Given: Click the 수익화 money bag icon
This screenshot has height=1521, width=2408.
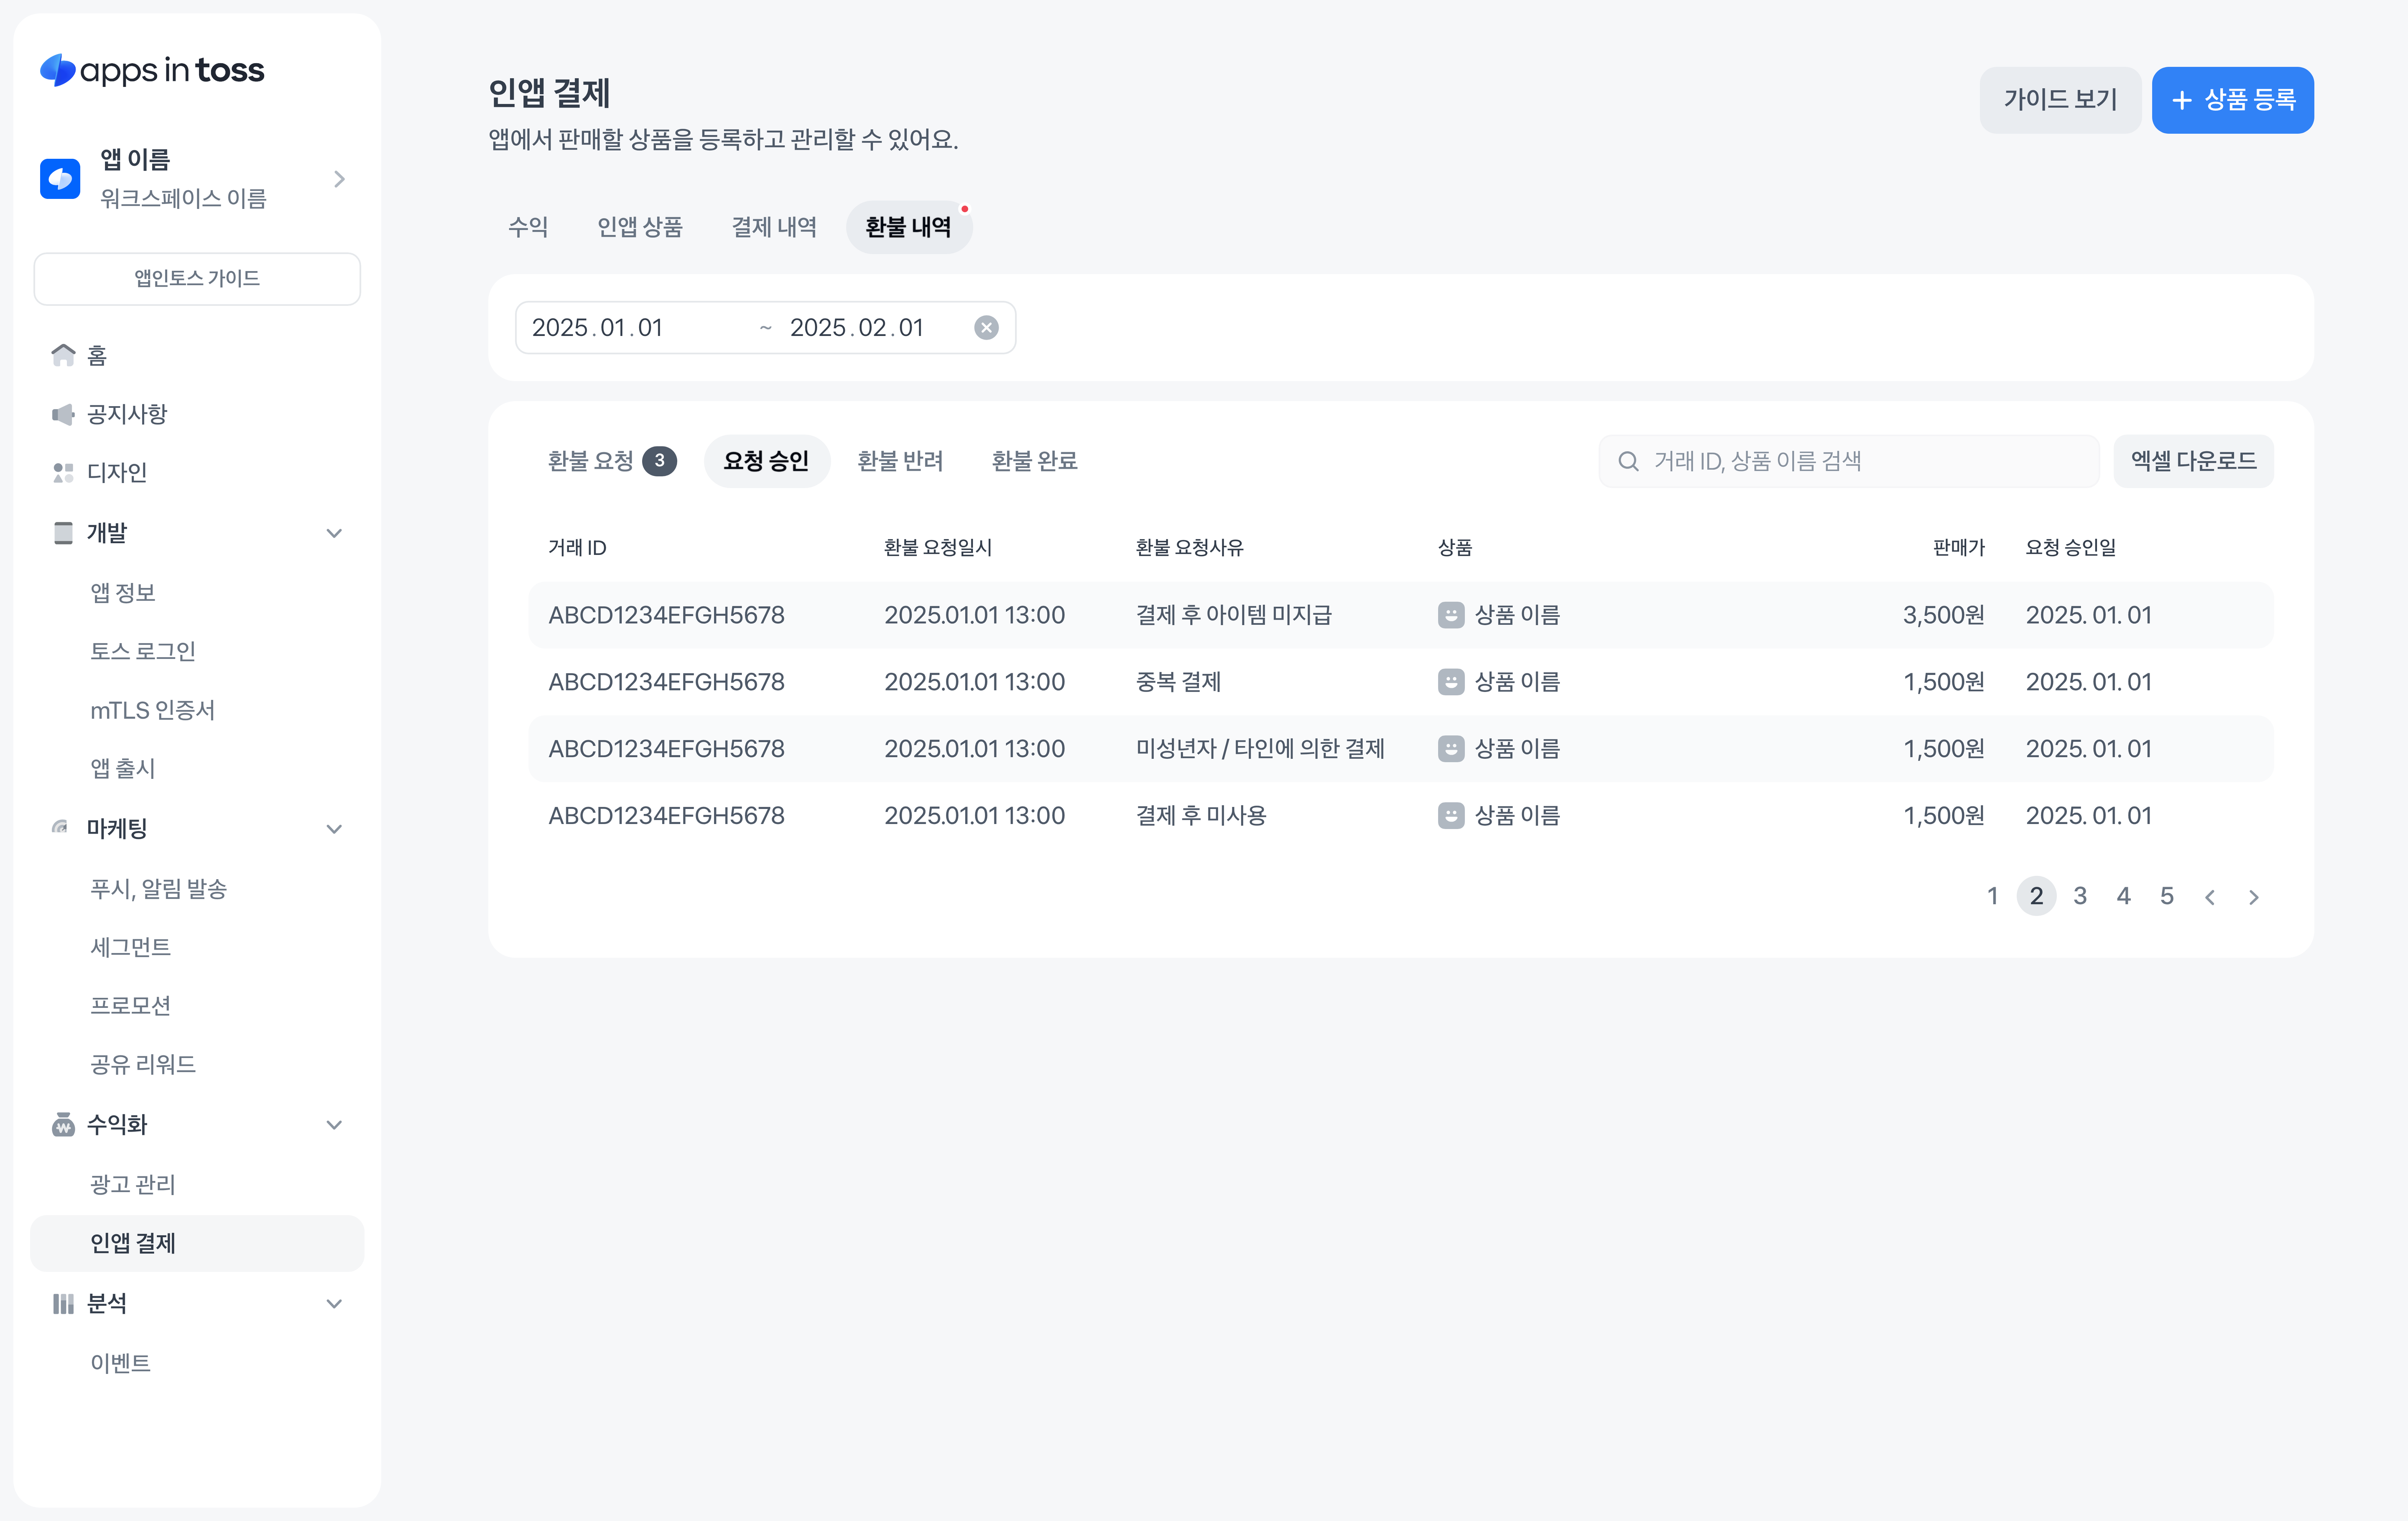Looking at the screenshot, I should (x=63, y=1124).
